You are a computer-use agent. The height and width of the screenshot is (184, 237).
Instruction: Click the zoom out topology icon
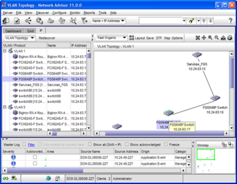tap(217, 38)
